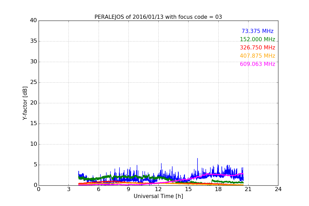The width and height of the screenshot is (309, 206).
Task: Click the y-axis tick label 30
Action: pos(33,62)
